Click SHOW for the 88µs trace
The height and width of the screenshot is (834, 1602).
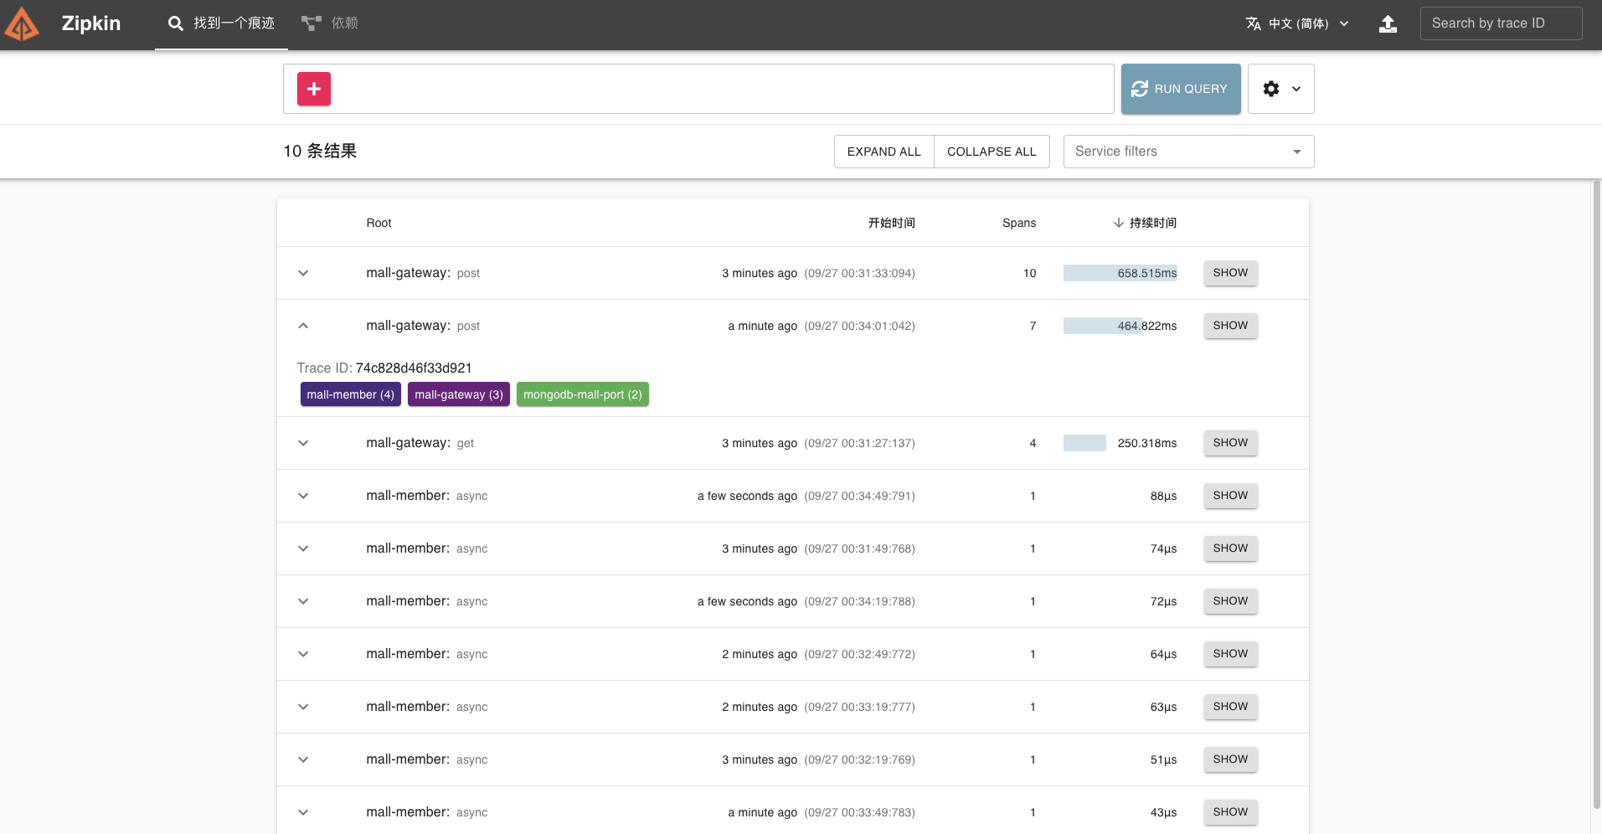tap(1230, 496)
